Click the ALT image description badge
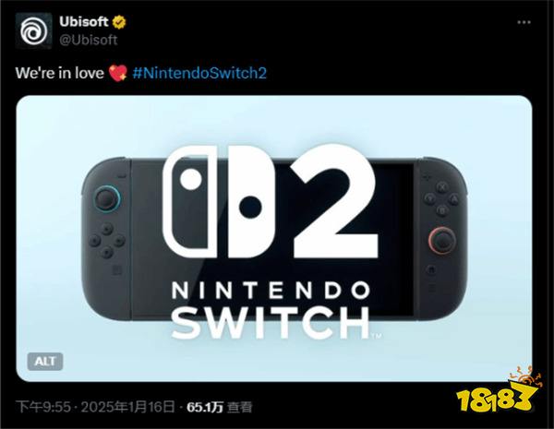The image size is (554, 429). tap(45, 362)
